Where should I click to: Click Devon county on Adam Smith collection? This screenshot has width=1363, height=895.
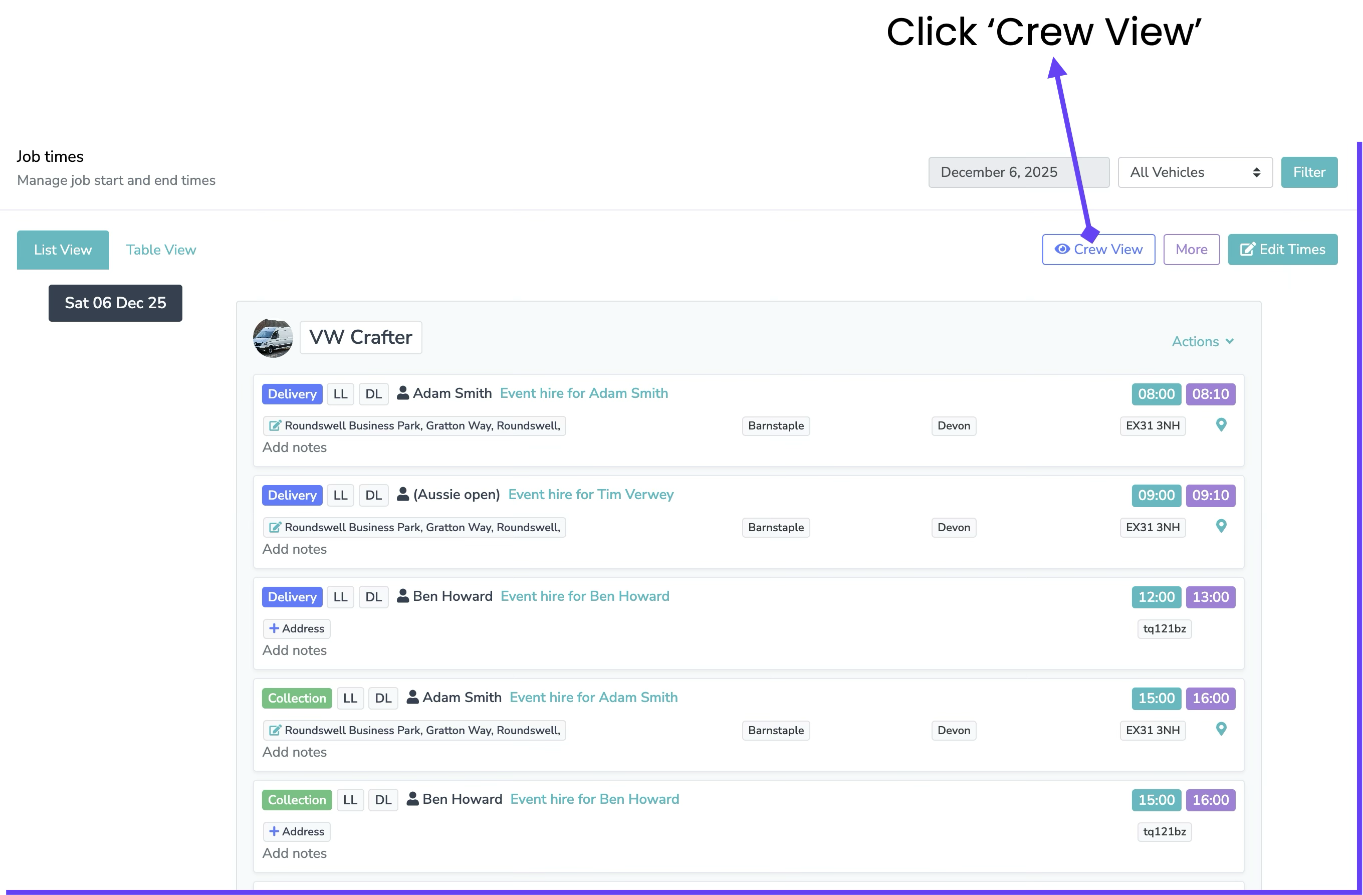point(954,730)
